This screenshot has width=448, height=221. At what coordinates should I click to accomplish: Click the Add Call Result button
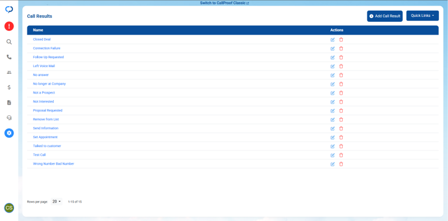click(x=385, y=16)
